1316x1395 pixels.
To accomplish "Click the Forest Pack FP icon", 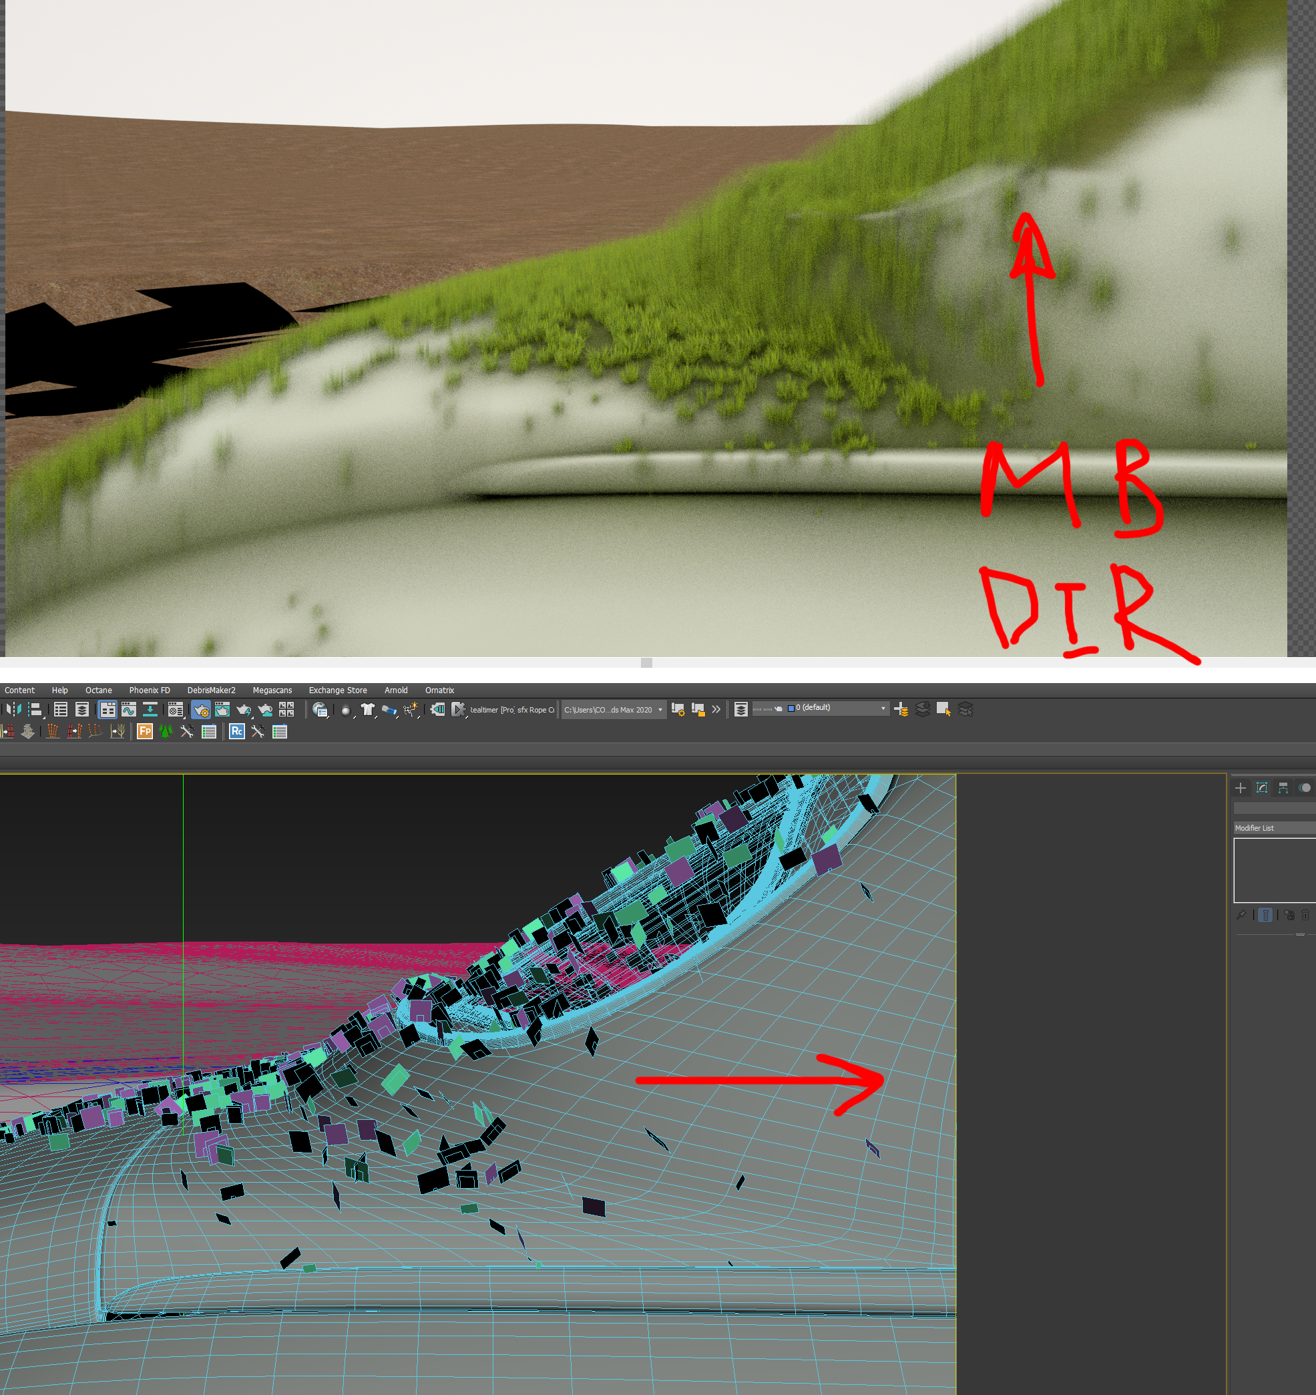I will click(144, 732).
